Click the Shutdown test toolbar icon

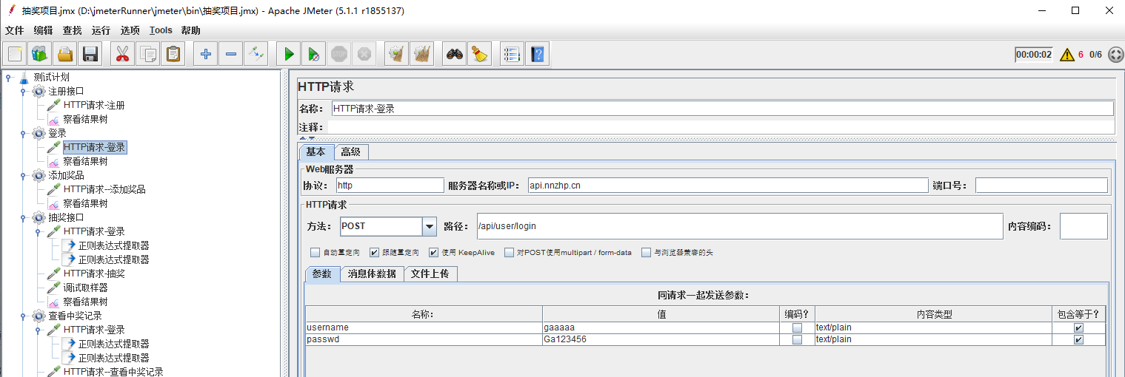(364, 54)
